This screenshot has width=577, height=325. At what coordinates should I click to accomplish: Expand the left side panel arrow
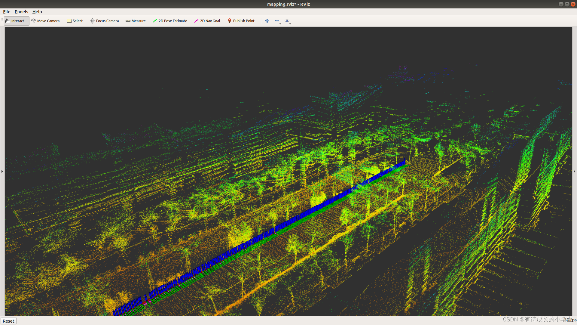(x=2, y=171)
